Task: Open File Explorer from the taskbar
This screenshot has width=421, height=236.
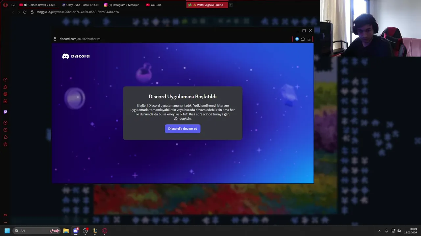Action: (66, 231)
